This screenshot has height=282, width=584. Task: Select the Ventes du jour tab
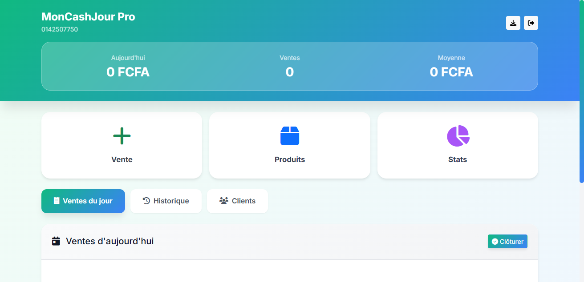coord(83,201)
